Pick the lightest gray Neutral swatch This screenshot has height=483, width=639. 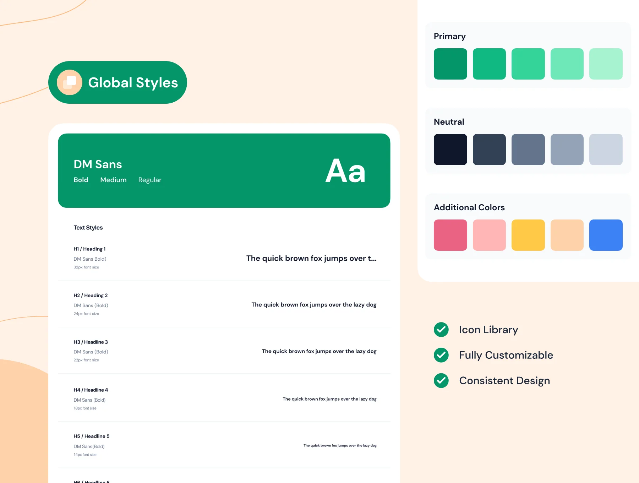pyautogui.click(x=606, y=150)
